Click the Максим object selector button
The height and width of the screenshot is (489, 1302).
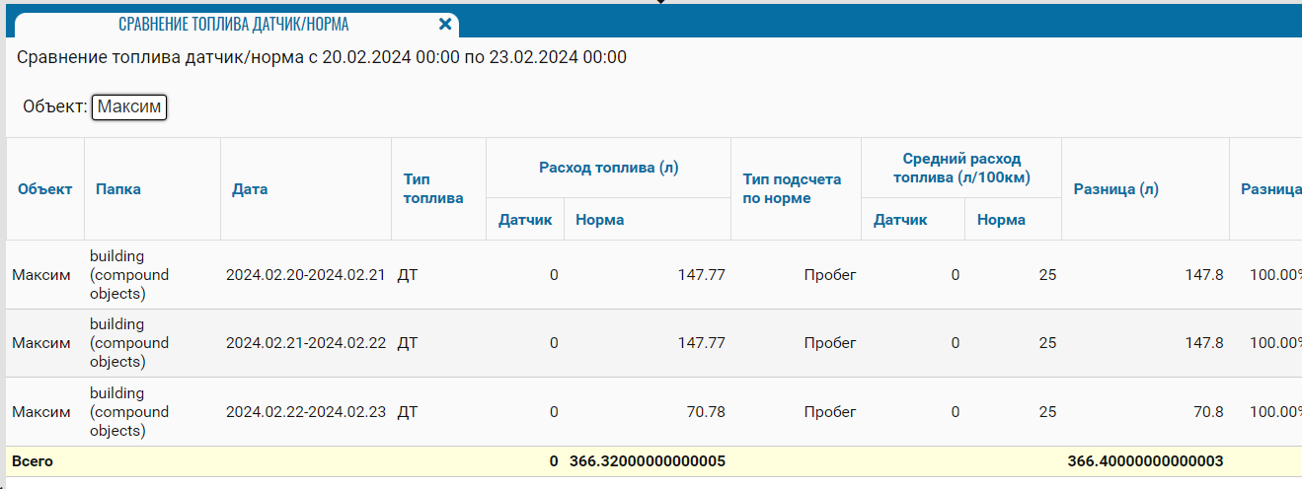(129, 107)
